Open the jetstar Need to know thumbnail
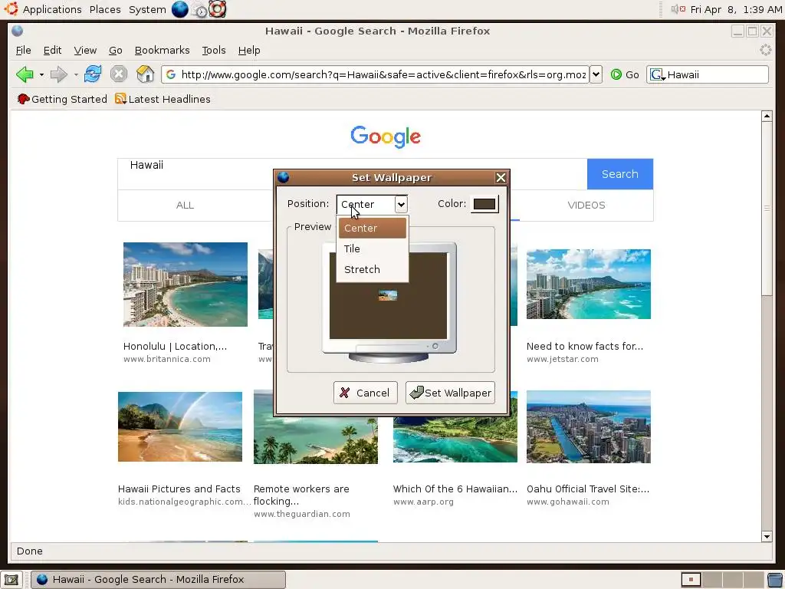This screenshot has height=589, width=785. [588, 284]
